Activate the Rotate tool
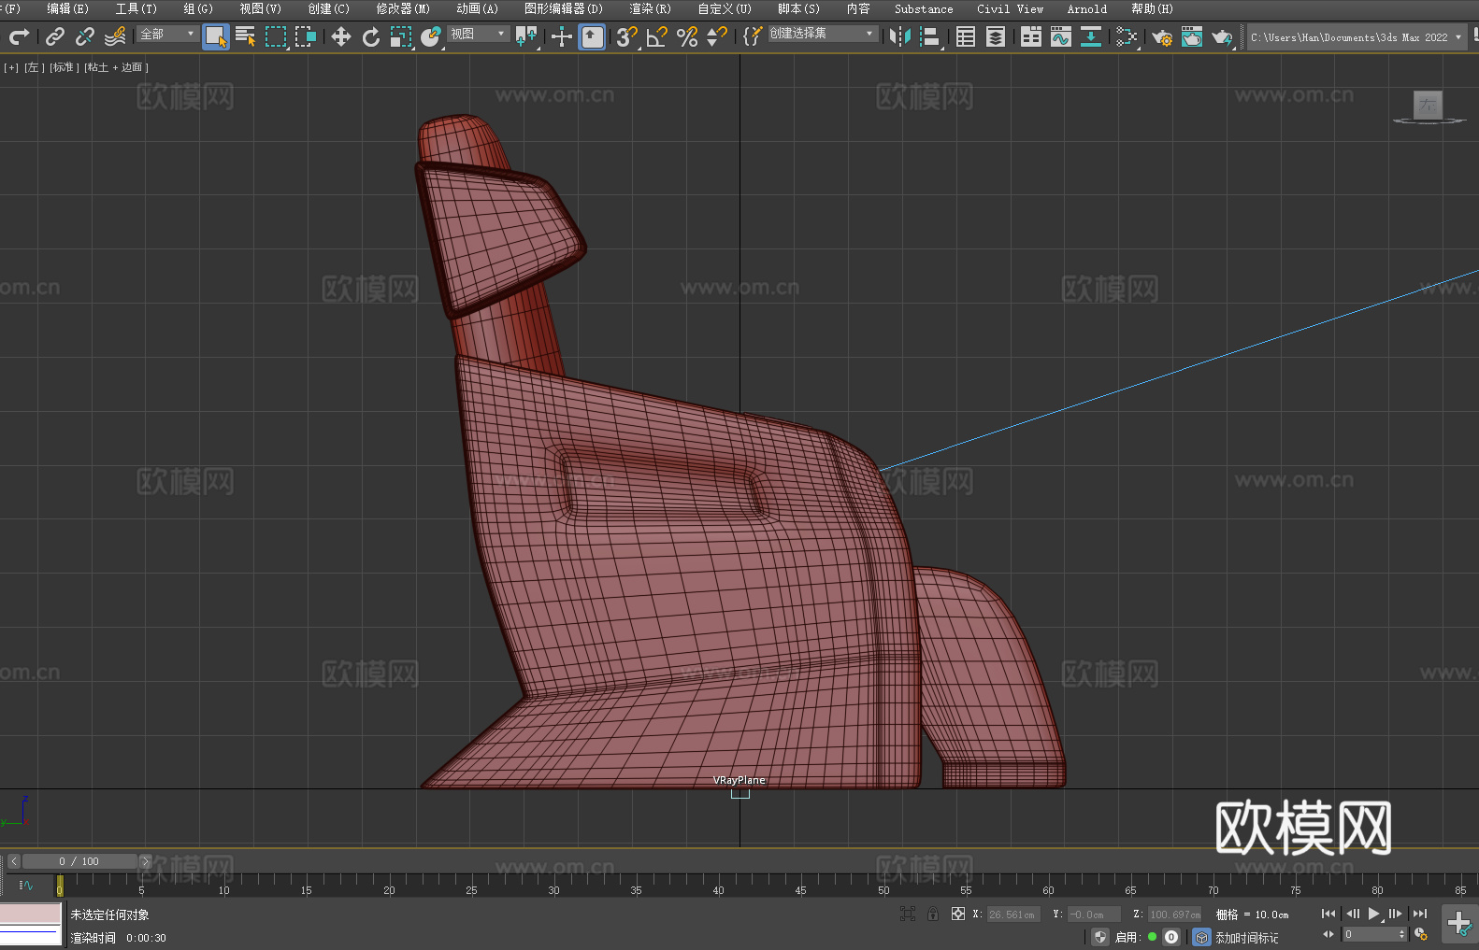The height and width of the screenshot is (950, 1479). coord(371,36)
